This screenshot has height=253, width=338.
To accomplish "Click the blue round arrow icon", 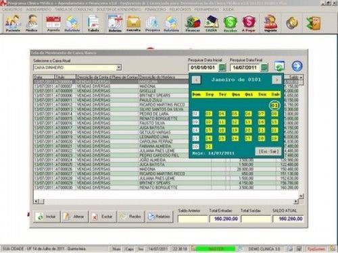I will point(297,66).
